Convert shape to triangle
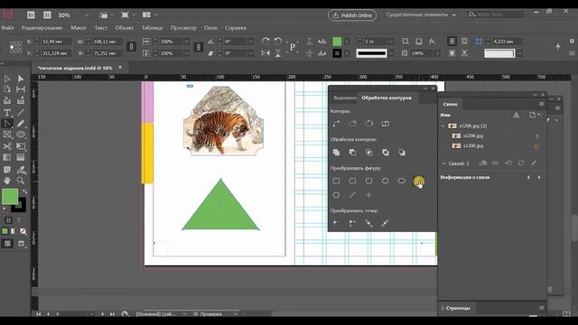The image size is (578, 325). pos(418,181)
